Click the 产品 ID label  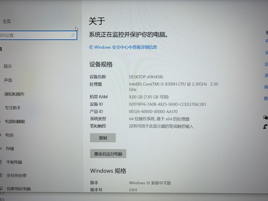click(x=96, y=112)
